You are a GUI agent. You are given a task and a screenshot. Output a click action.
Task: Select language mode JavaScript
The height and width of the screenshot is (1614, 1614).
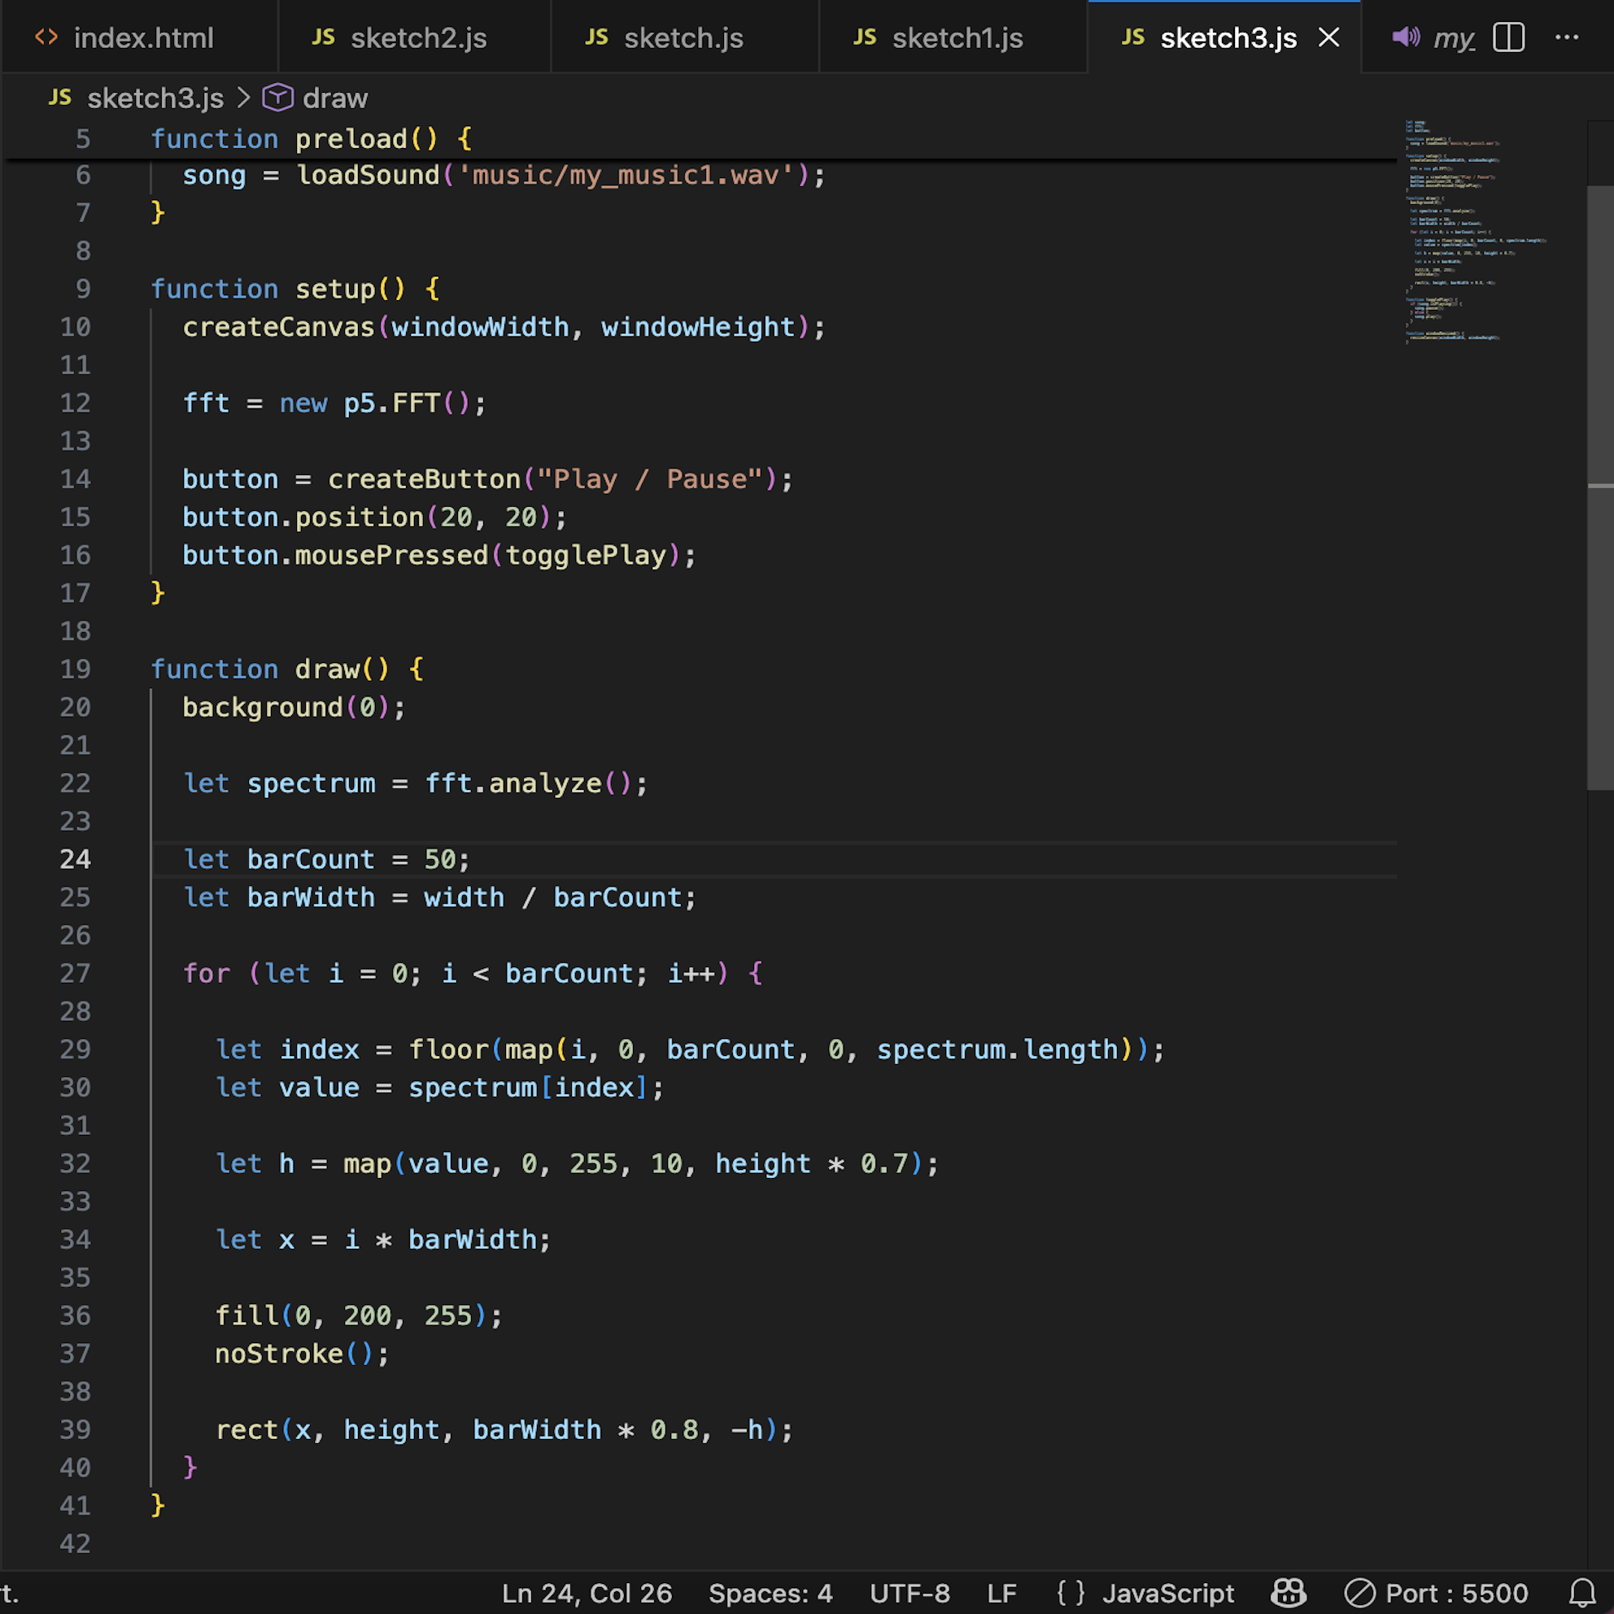pyautogui.click(x=1168, y=1593)
